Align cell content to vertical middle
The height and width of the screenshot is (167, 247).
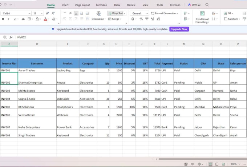(x=70, y=13)
